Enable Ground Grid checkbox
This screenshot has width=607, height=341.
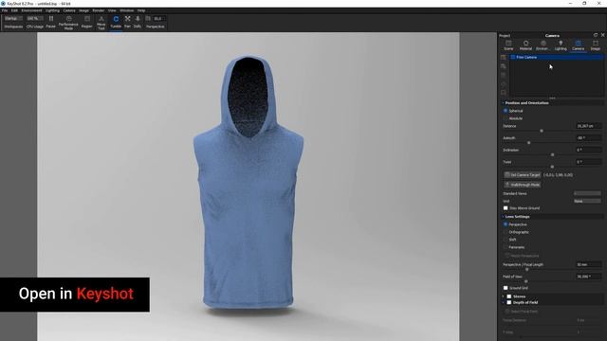pos(506,288)
